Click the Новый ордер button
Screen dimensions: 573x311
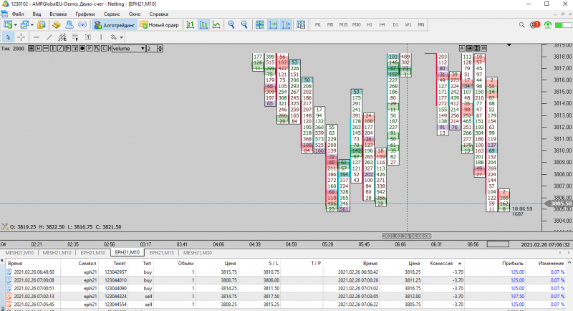point(159,25)
